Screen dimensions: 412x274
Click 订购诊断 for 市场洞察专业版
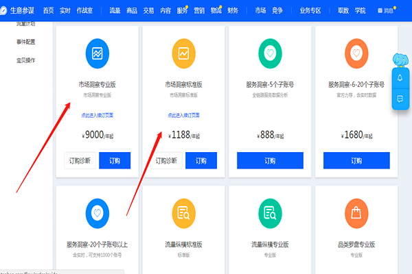(x=80, y=160)
